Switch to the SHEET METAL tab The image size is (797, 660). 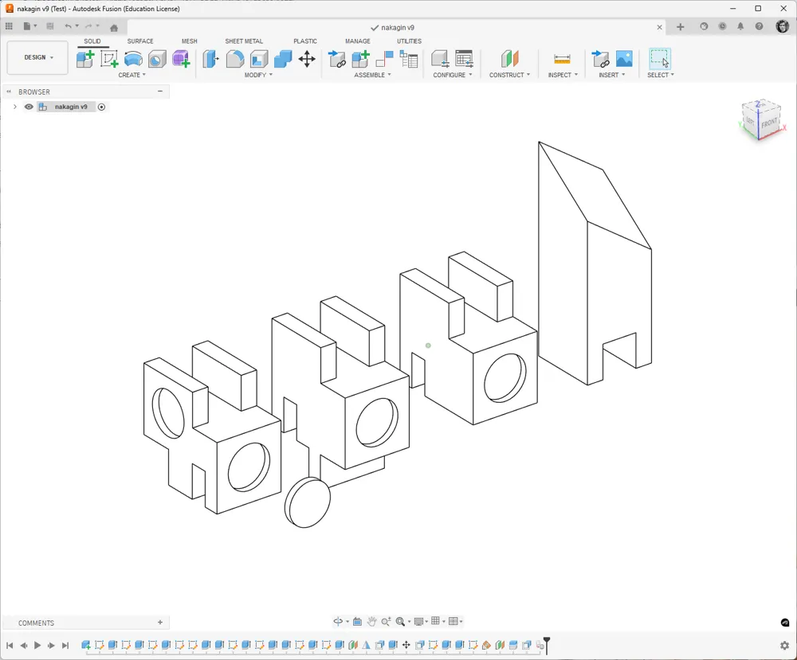coord(244,41)
